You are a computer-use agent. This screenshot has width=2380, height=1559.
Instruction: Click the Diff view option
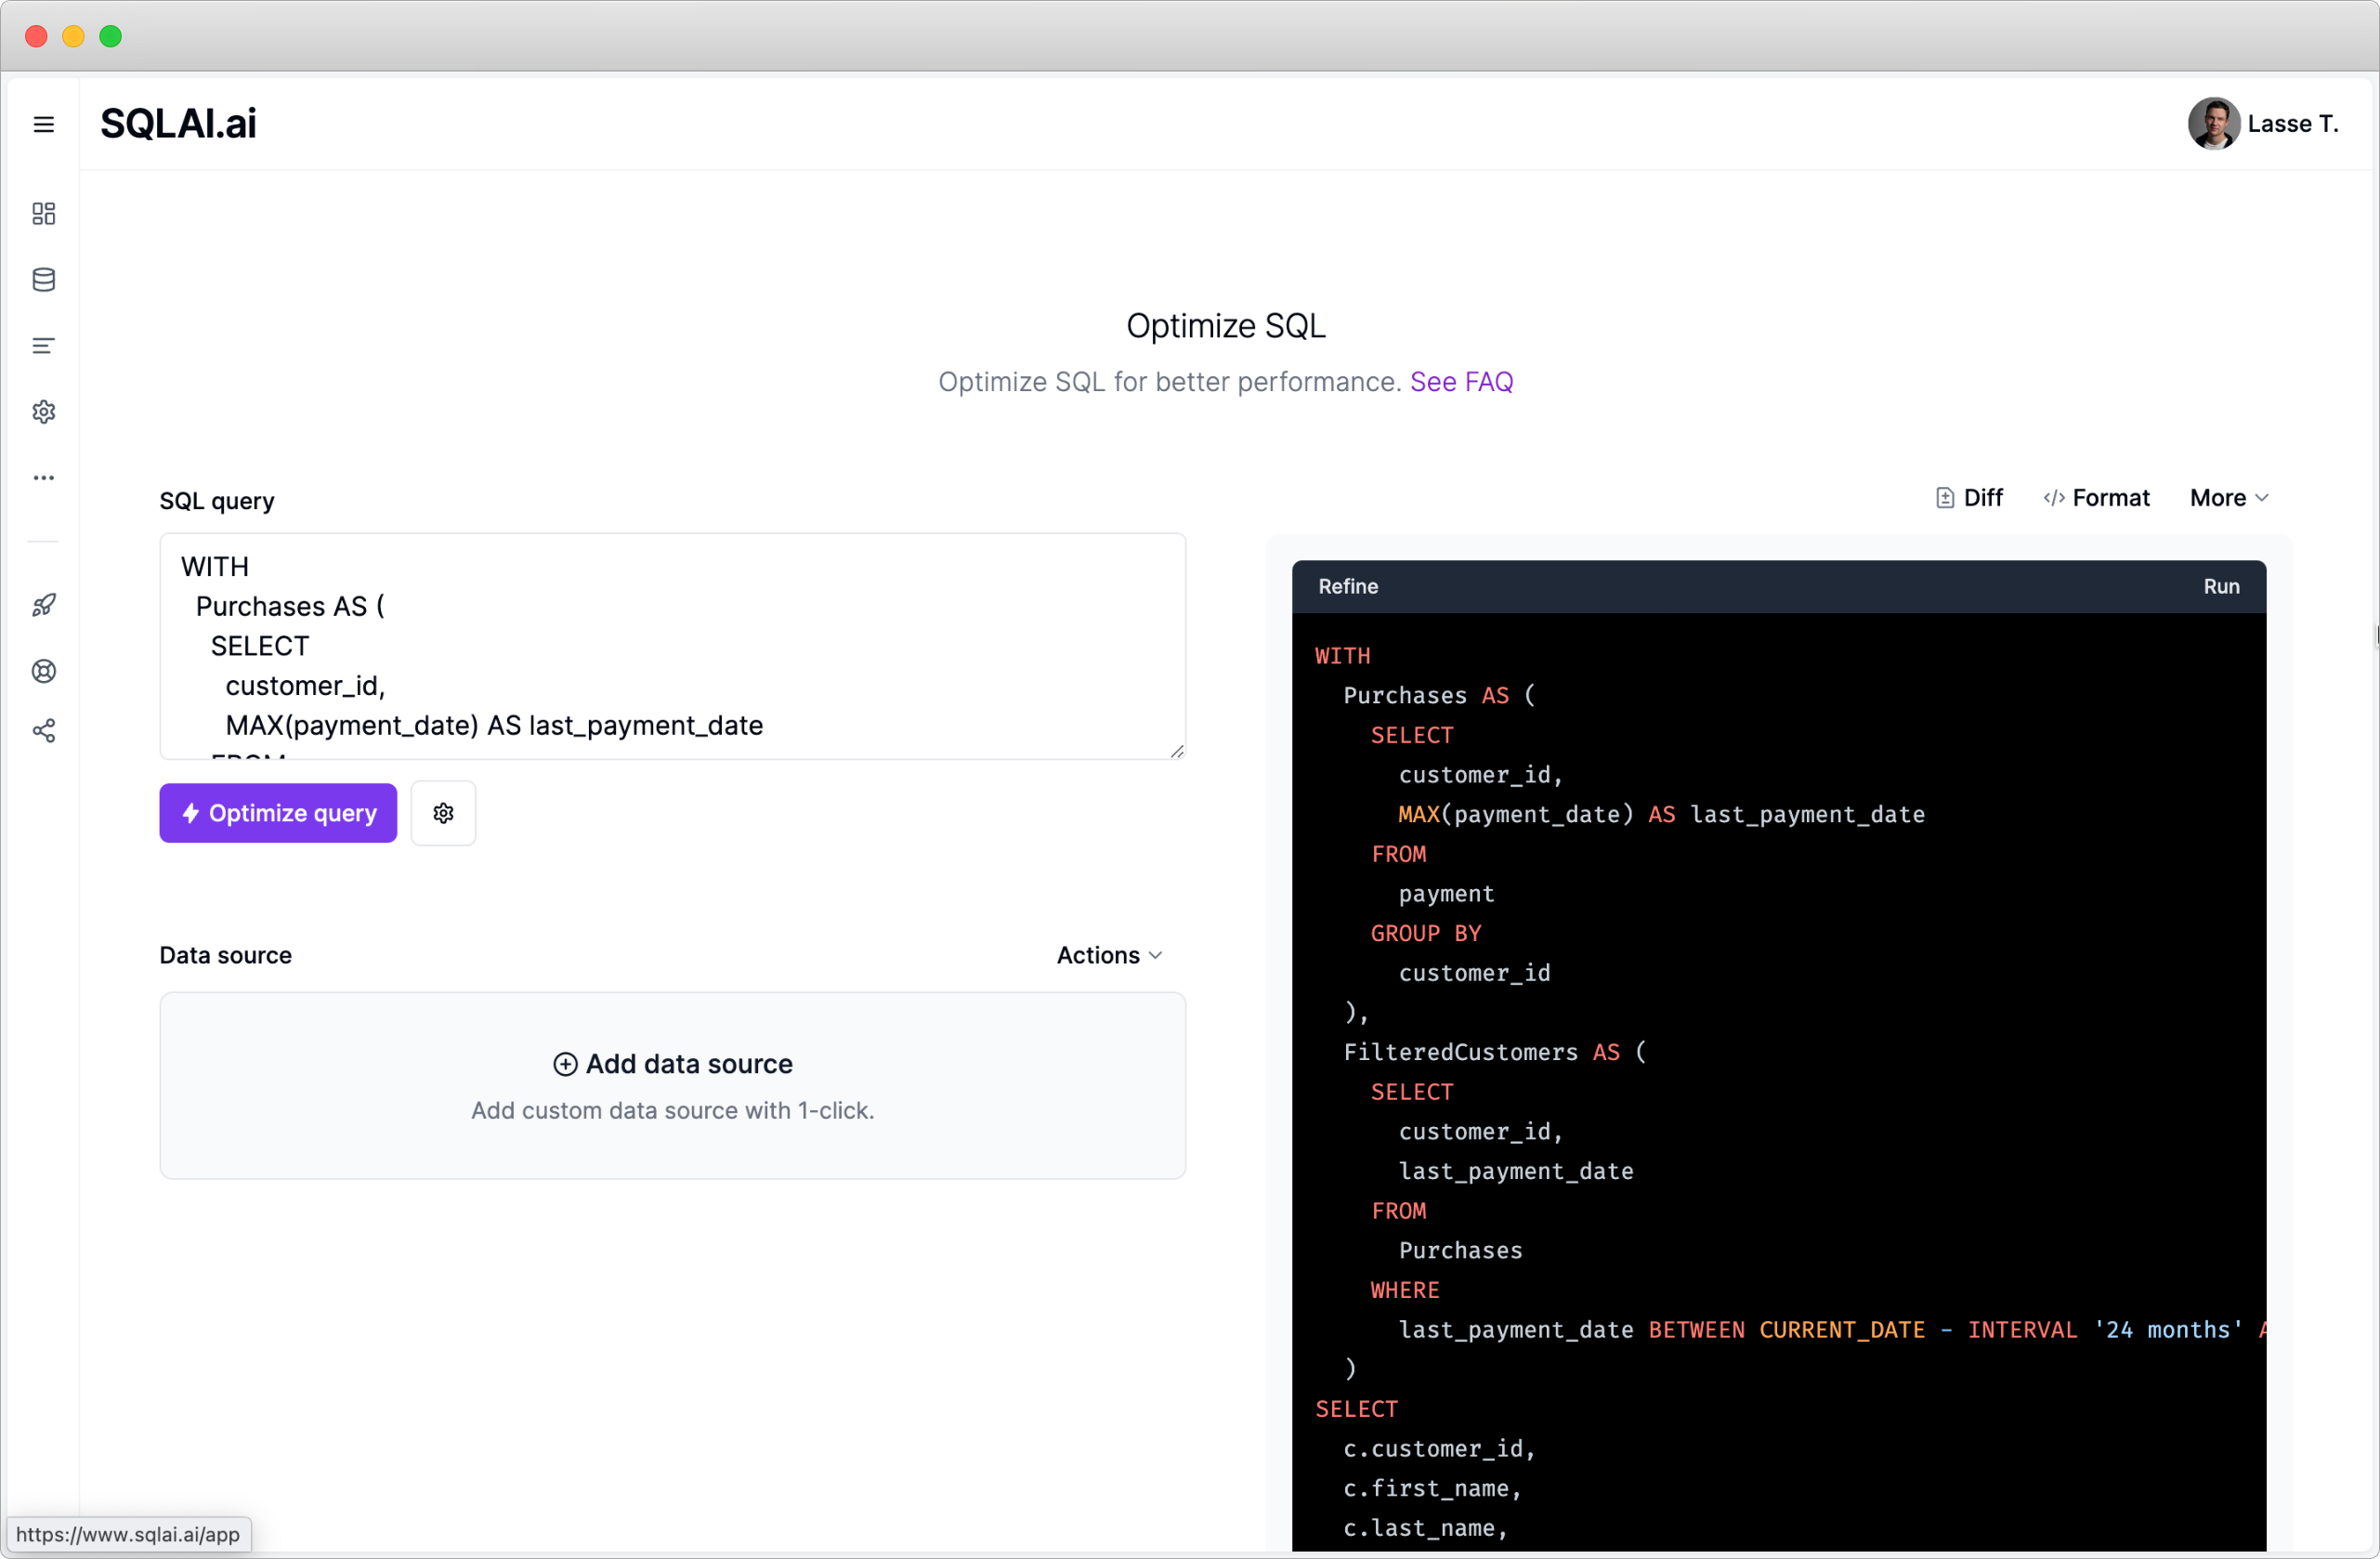pyautogui.click(x=1969, y=498)
